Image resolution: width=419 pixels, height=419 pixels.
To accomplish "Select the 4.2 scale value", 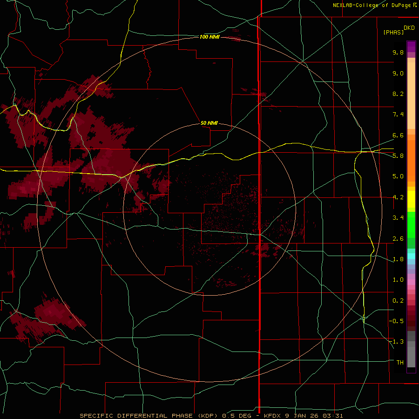I will tap(398, 197).
